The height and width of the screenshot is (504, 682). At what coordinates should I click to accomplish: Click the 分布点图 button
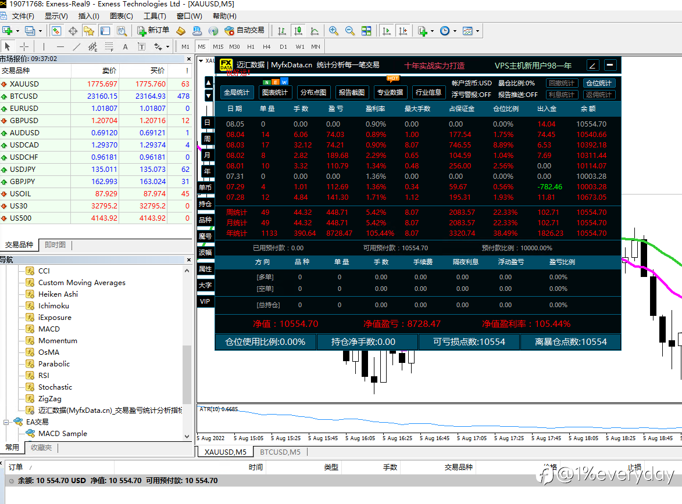coord(313,92)
